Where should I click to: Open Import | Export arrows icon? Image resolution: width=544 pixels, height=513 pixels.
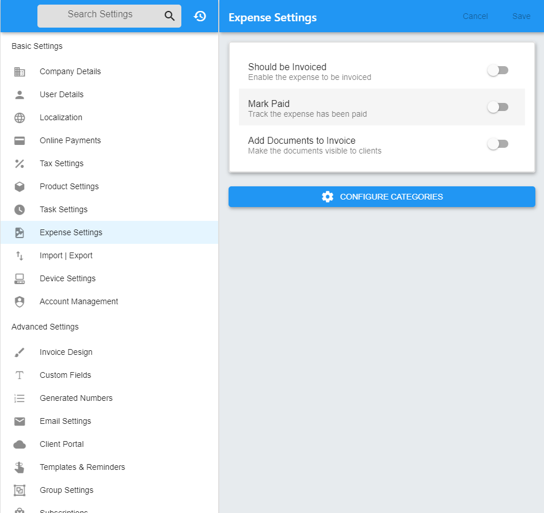tap(20, 255)
